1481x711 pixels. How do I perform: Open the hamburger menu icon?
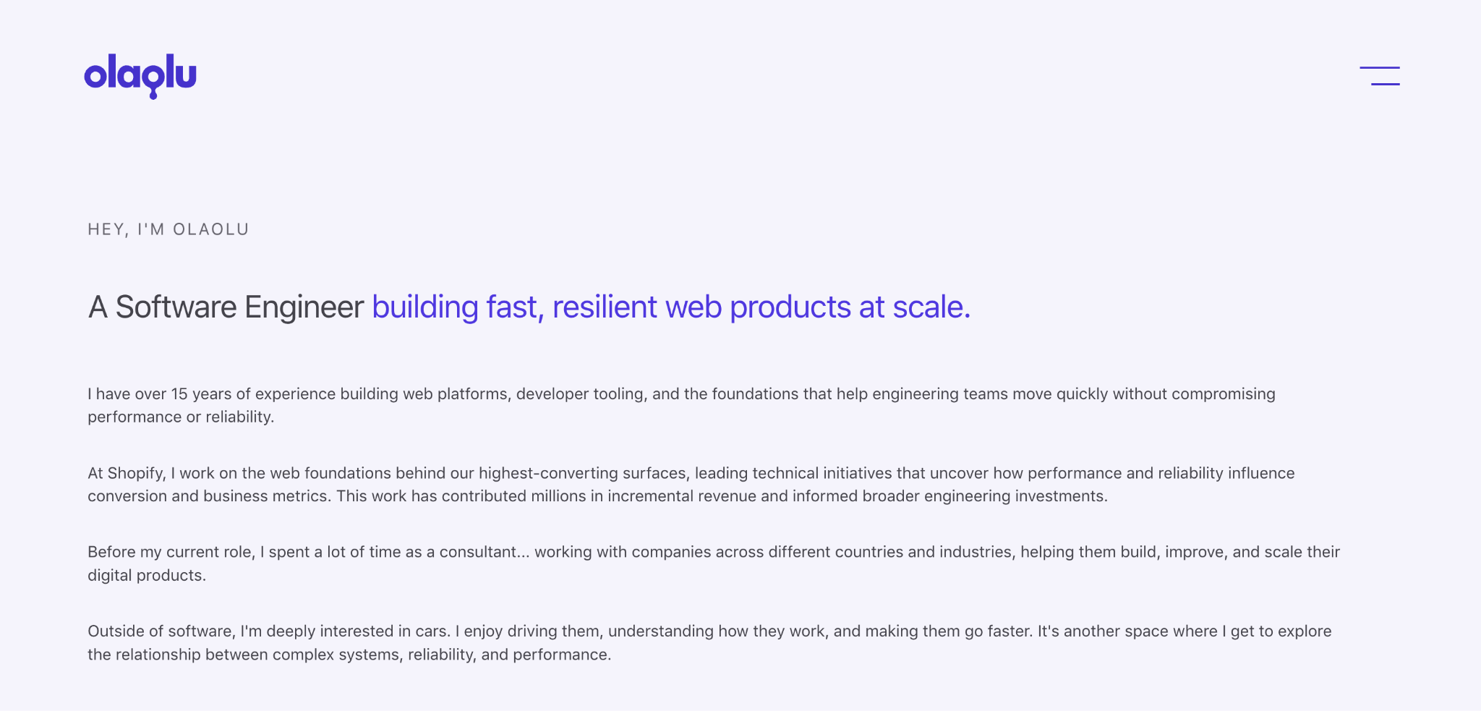pyautogui.click(x=1380, y=76)
